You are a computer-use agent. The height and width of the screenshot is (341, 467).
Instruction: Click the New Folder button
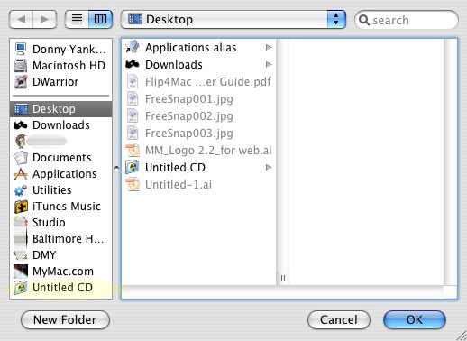point(65,319)
